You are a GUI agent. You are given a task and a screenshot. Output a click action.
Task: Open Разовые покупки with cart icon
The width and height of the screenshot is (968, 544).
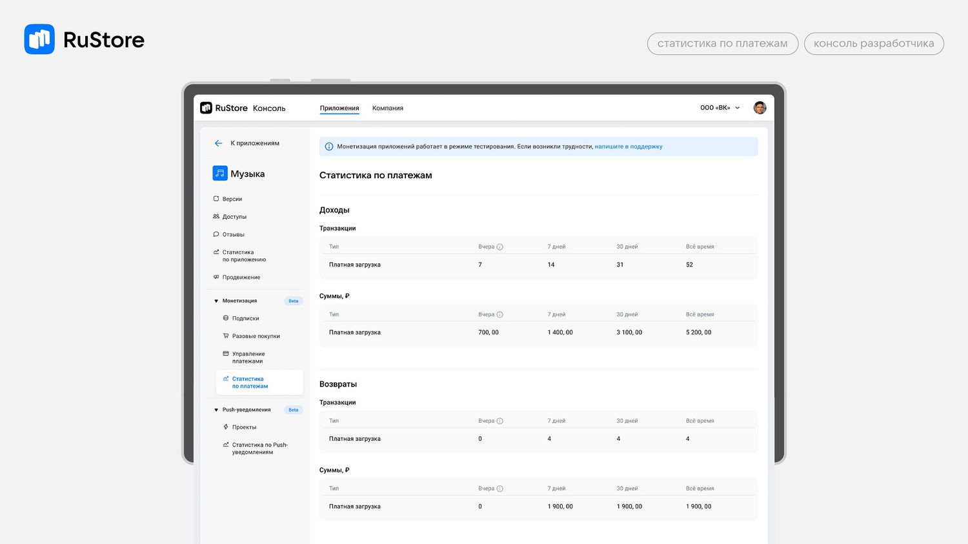coord(256,336)
